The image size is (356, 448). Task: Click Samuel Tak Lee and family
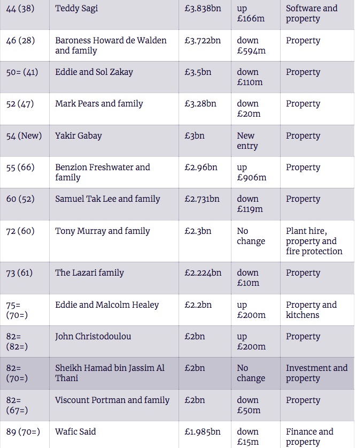point(107,199)
